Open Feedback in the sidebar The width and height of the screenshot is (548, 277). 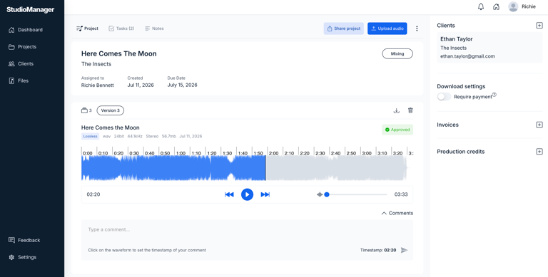point(24,240)
